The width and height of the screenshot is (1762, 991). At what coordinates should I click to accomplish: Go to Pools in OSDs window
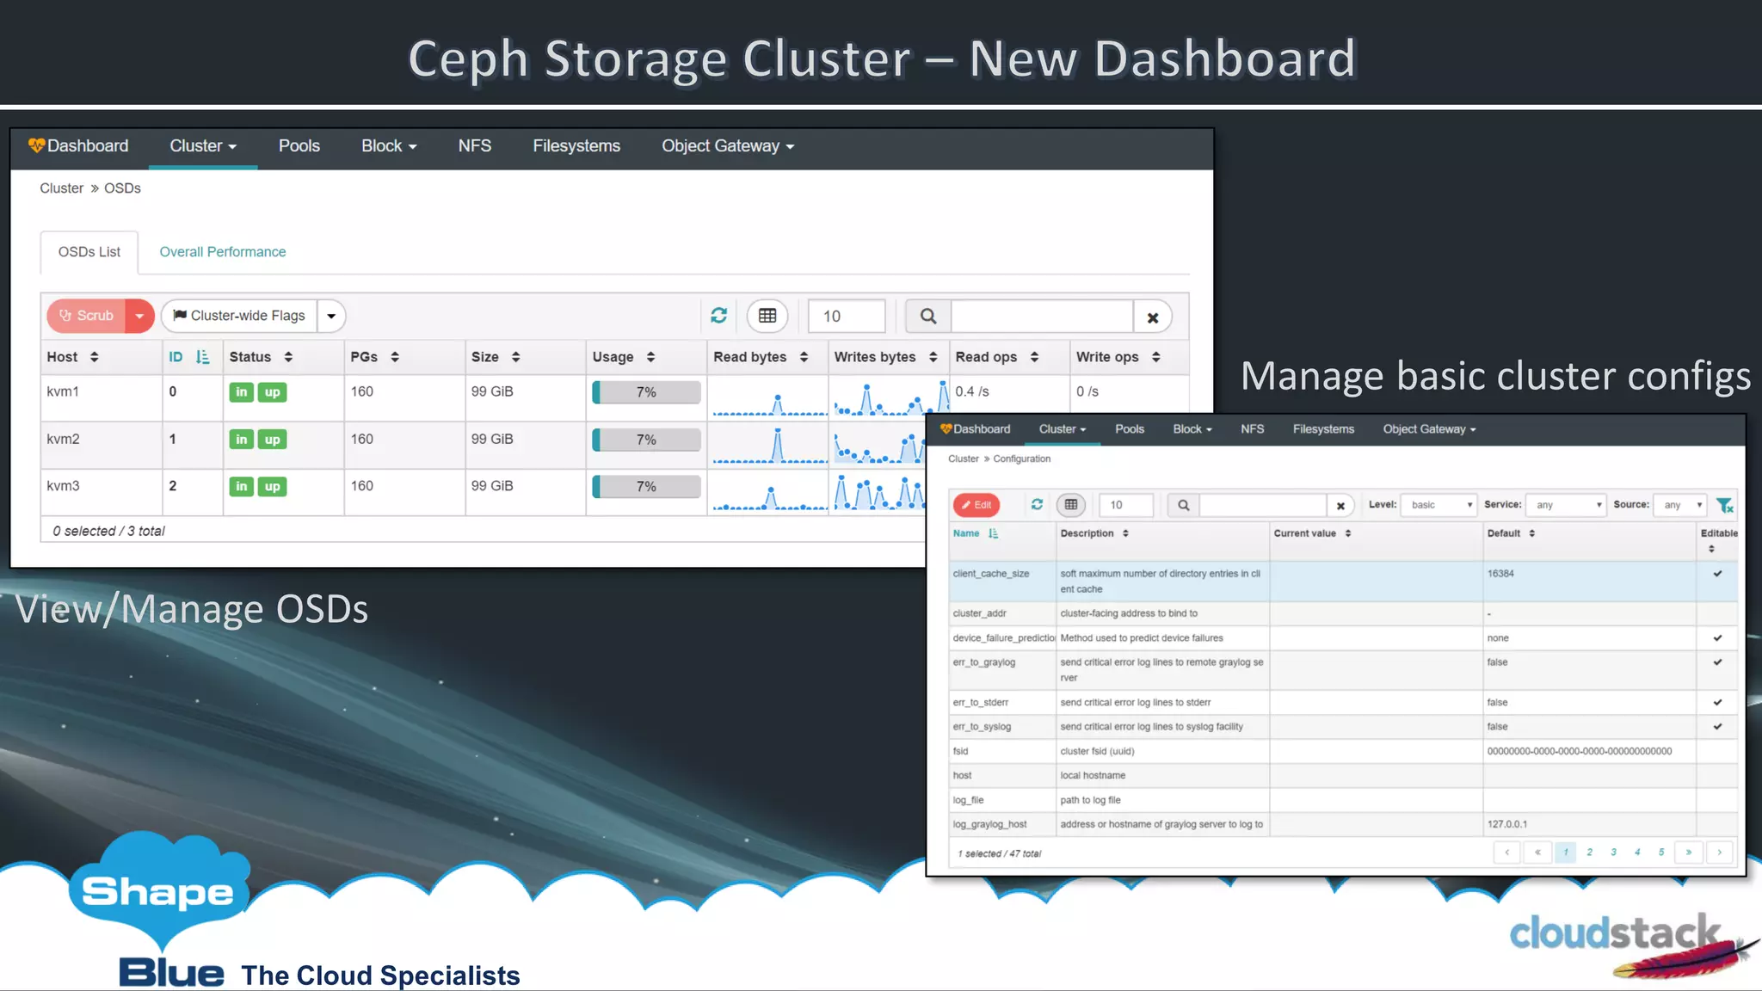(299, 146)
